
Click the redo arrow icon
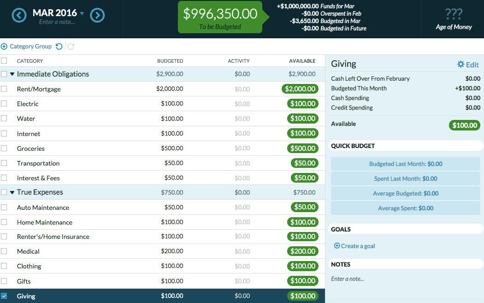coord(71,46)
